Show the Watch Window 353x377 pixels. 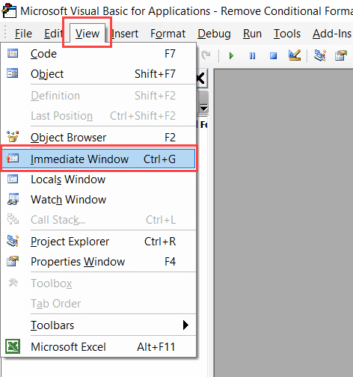(99, 200)
